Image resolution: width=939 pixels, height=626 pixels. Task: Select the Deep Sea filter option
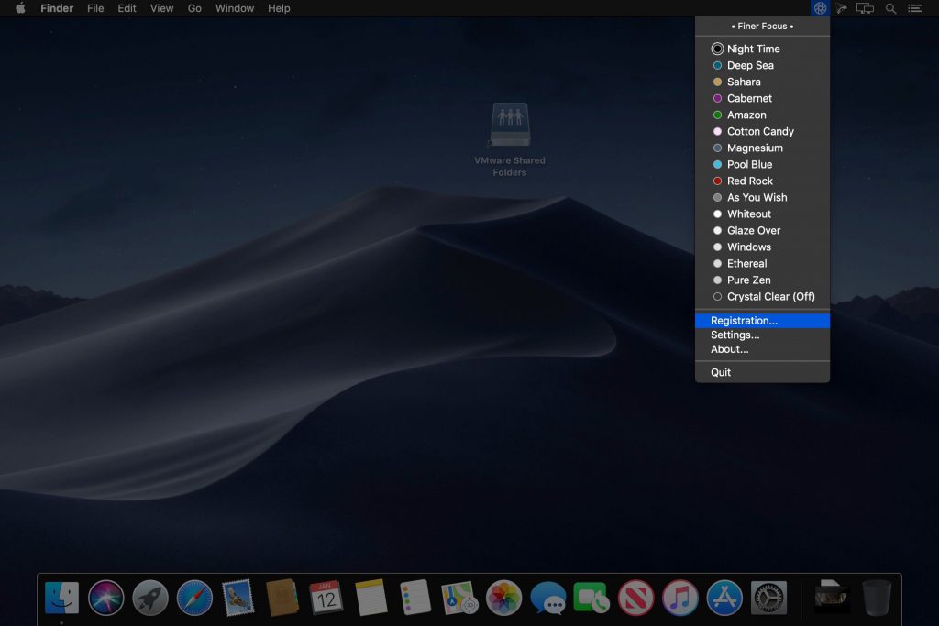(x=750, y=65)
